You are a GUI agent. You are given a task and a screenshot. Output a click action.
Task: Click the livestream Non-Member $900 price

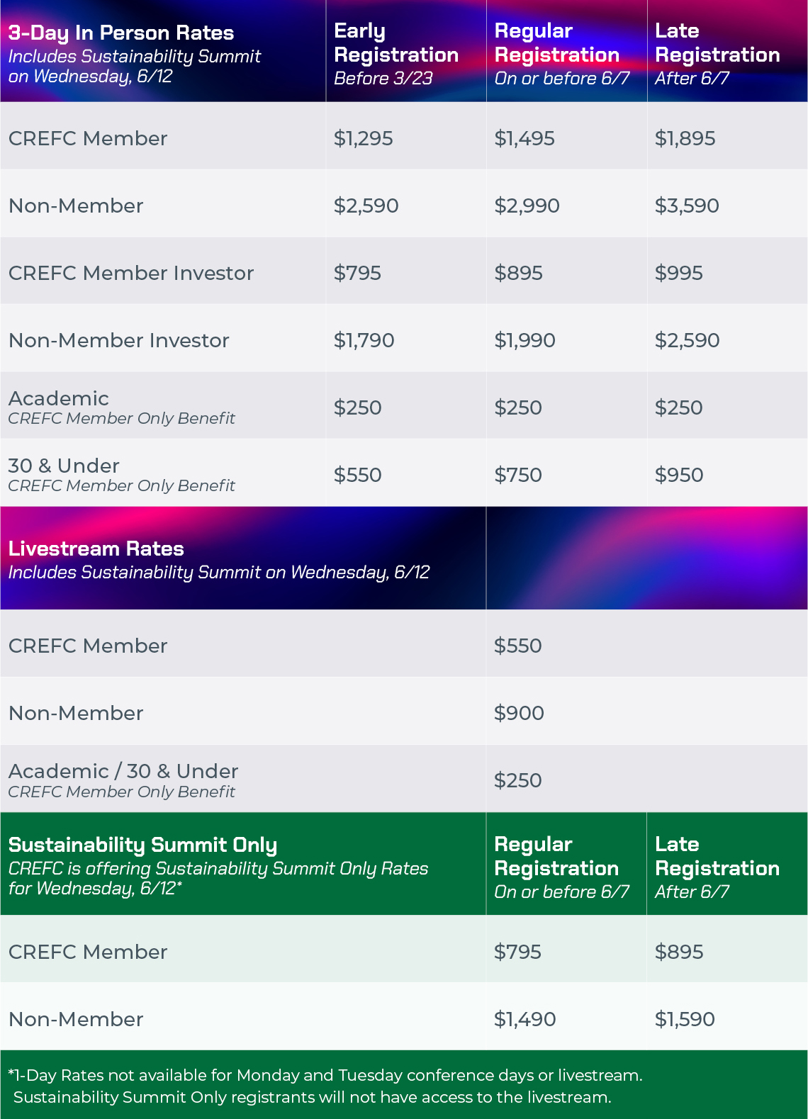tap(519, 713)
